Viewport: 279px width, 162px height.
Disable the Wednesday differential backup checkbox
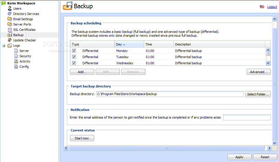tap(74, 63)
